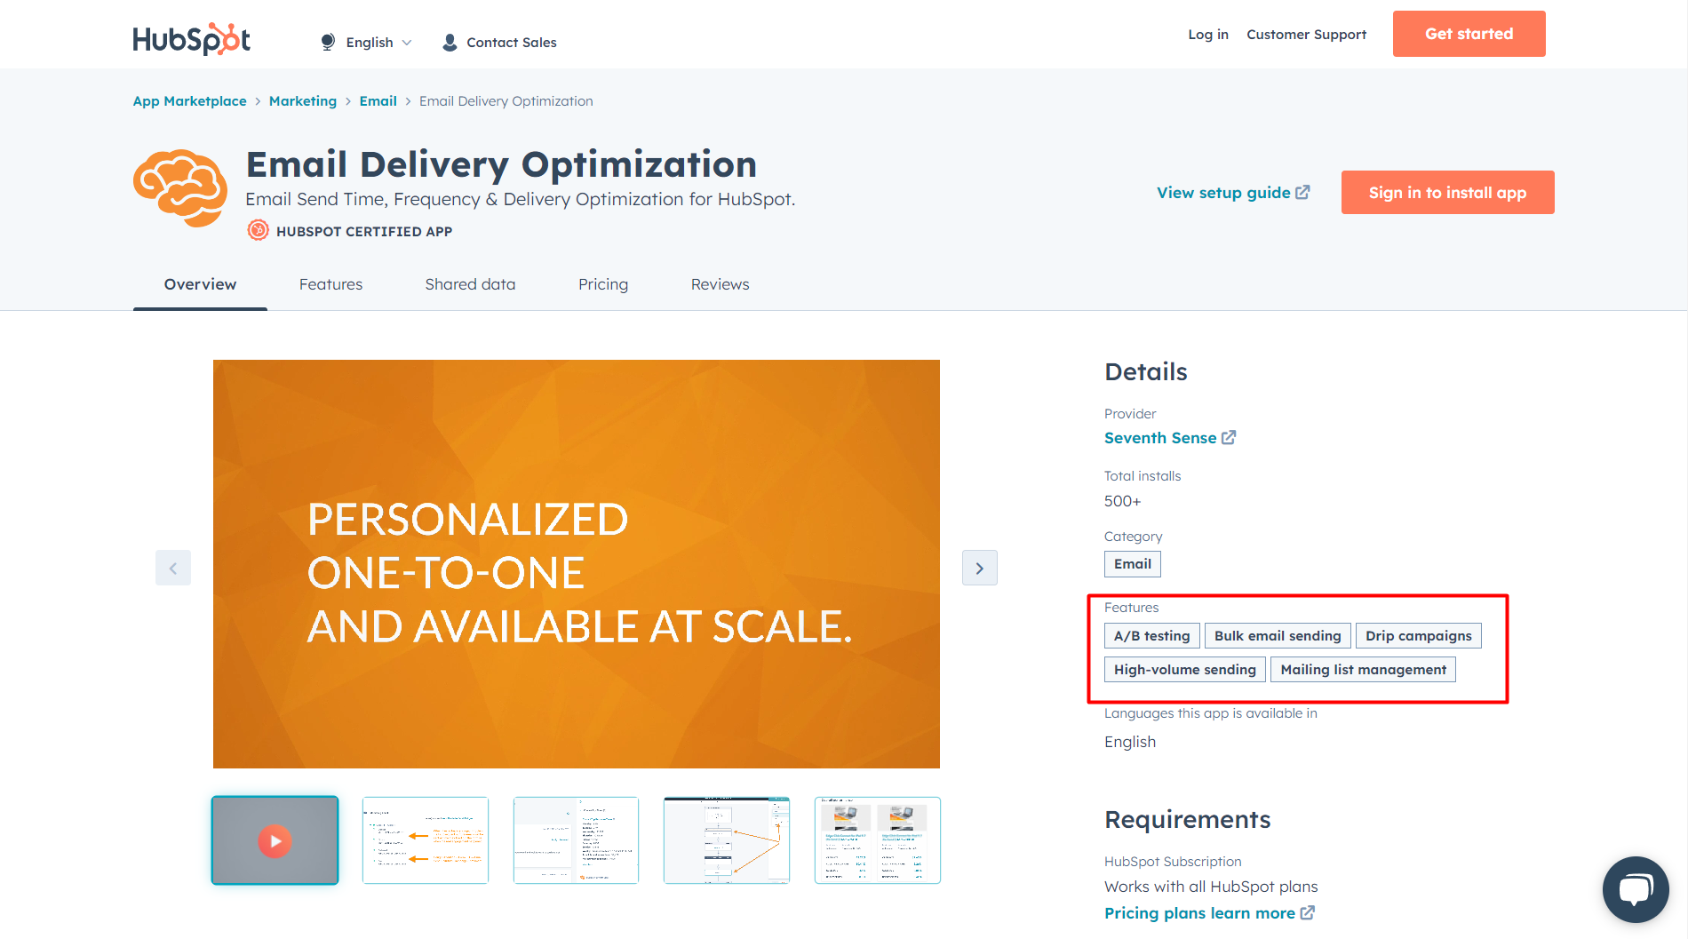Click 'Works with all HubSpot plans' text

1211,887
